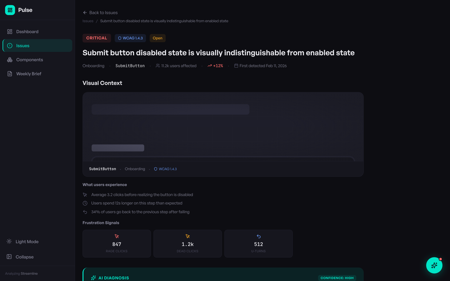Click the Weekly Brief document icon
This screenshot has width=450, height=281.
pos(9,74)
